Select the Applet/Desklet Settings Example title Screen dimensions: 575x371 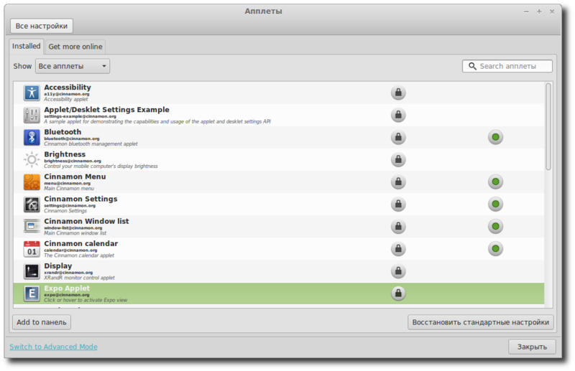[106, 110]
